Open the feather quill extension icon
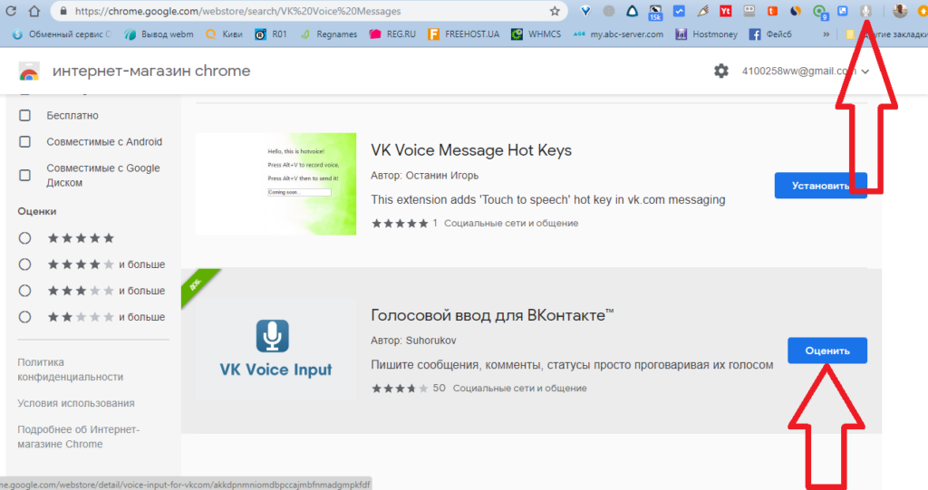This screenshot has height=490, width=928. click(702, 11)
